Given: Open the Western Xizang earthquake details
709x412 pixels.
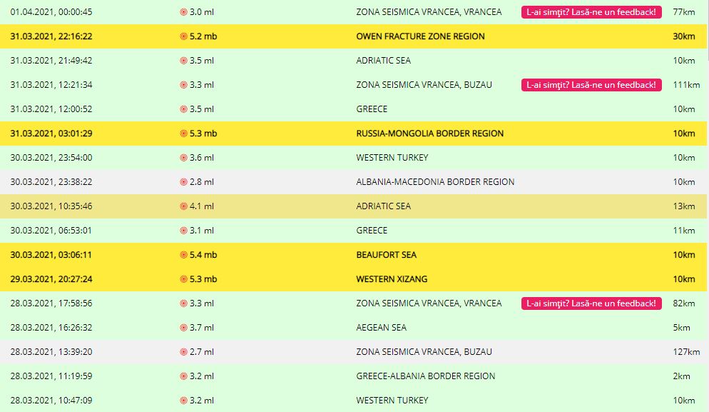Looking at the screenshot, I should (x=392, y=279).
